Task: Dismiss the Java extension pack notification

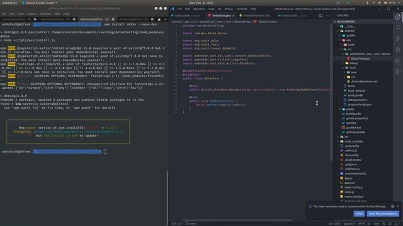Action: 398,207
